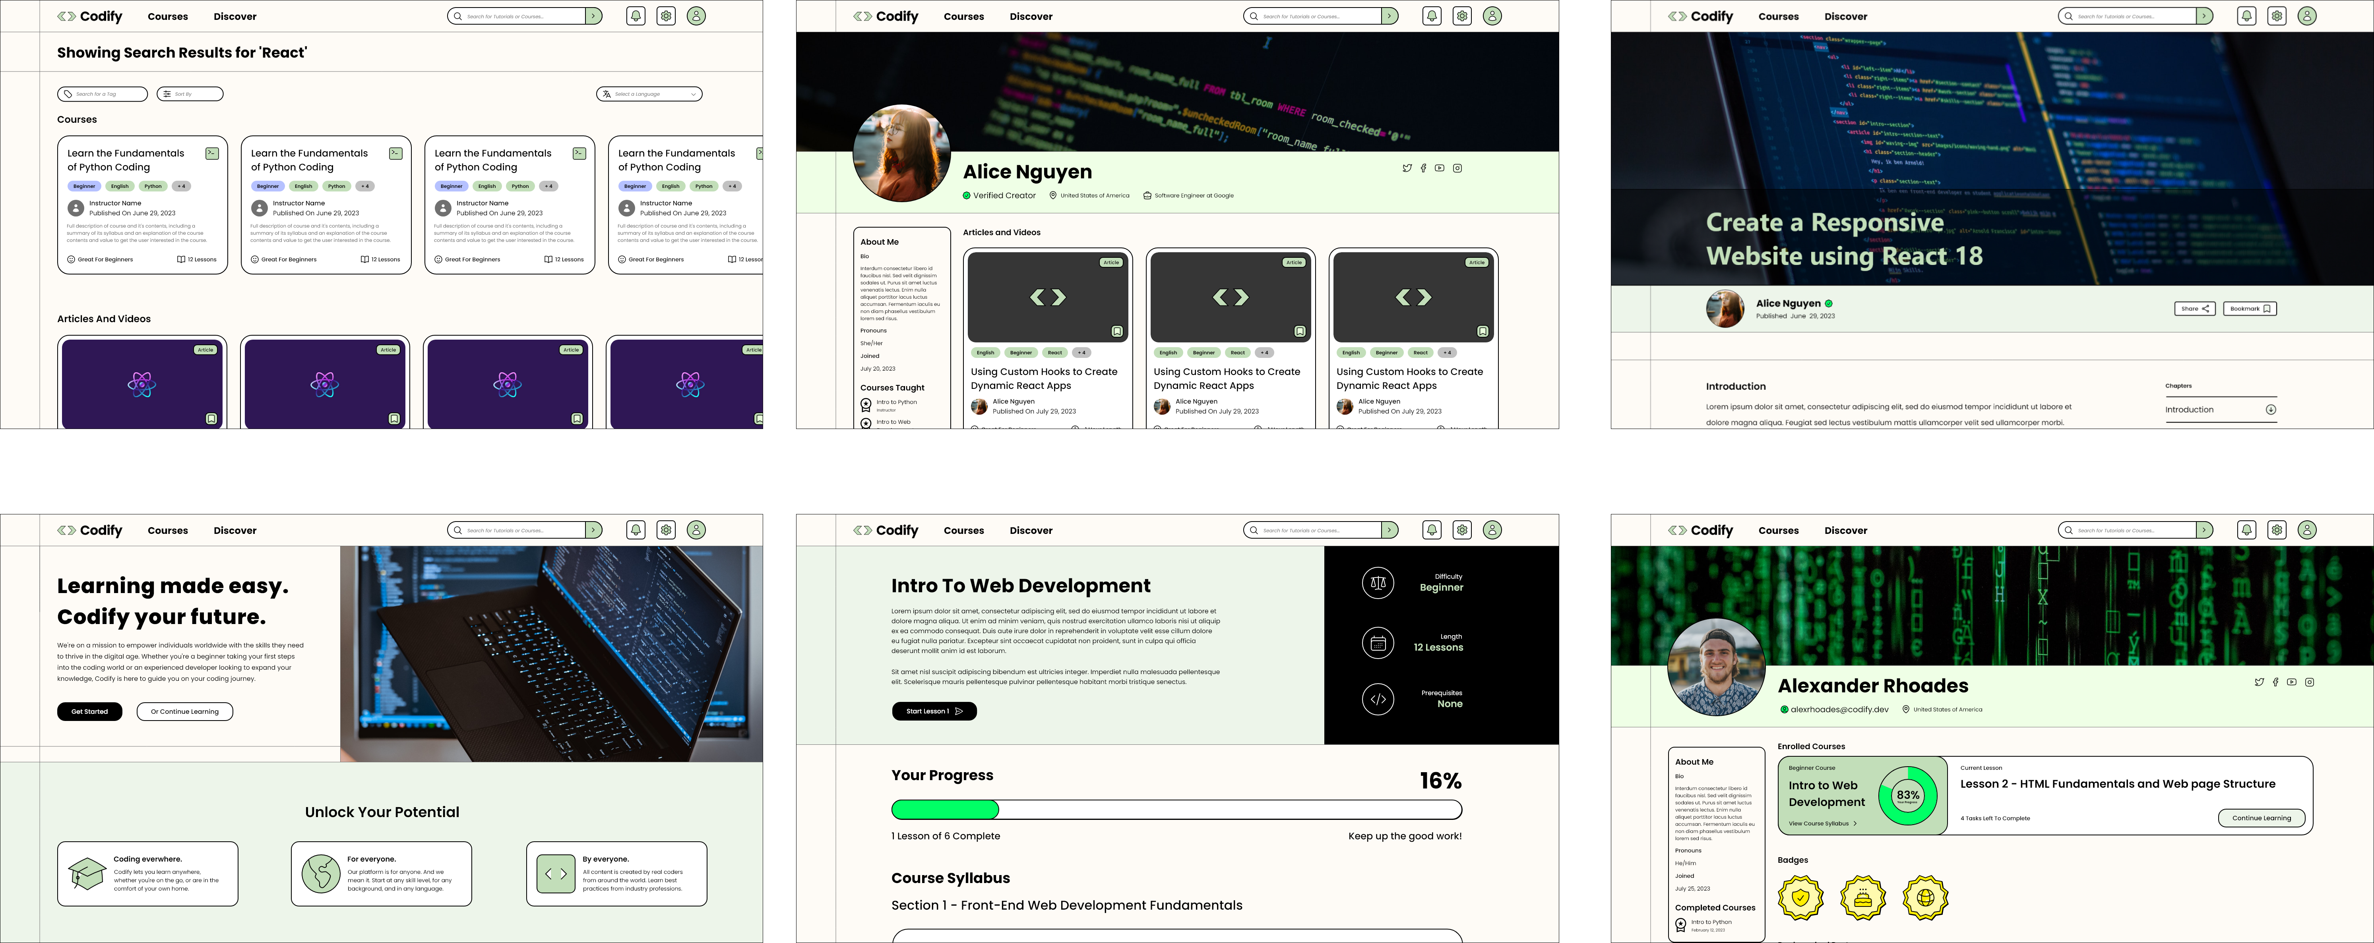Image resolution: width=2374 pixels, height=943 pixels.
Task: Click the Get Started button
Action: 89,711
